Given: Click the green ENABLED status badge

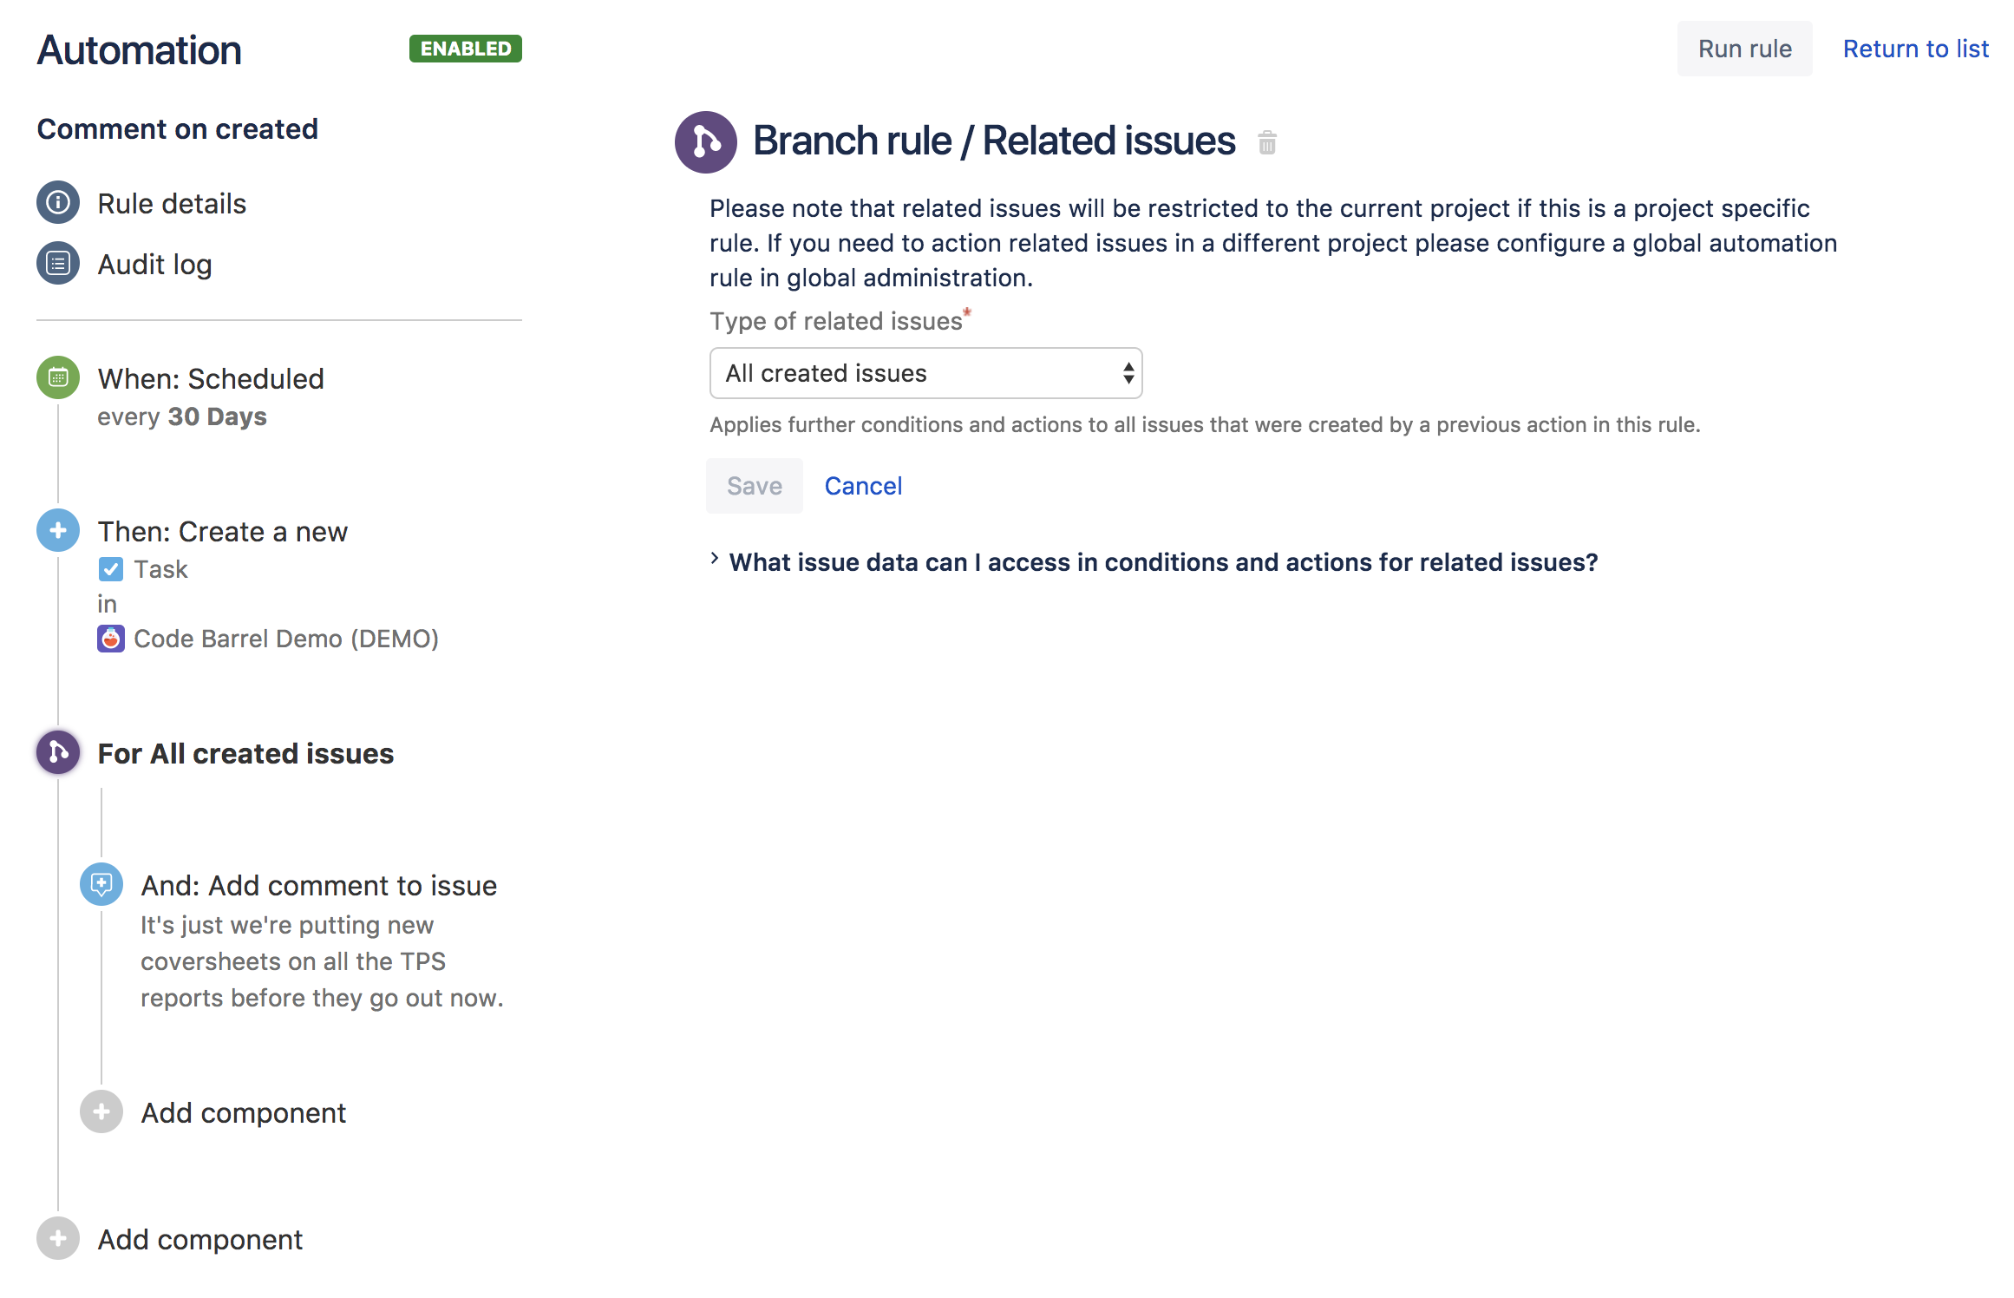Looking at the screenshot, I should (465, 49).
